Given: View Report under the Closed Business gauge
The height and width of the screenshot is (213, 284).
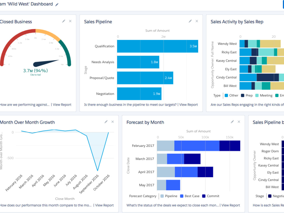Looking at the screenshot, I should 62,105.
